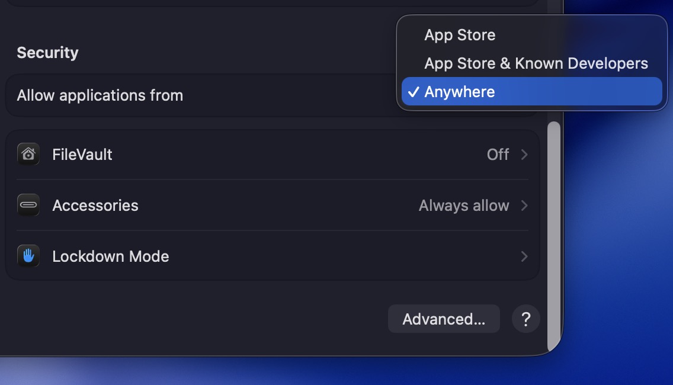Open the Always allow accessories setting
This screenshot has width=673, height=385.
click(463, 206)
